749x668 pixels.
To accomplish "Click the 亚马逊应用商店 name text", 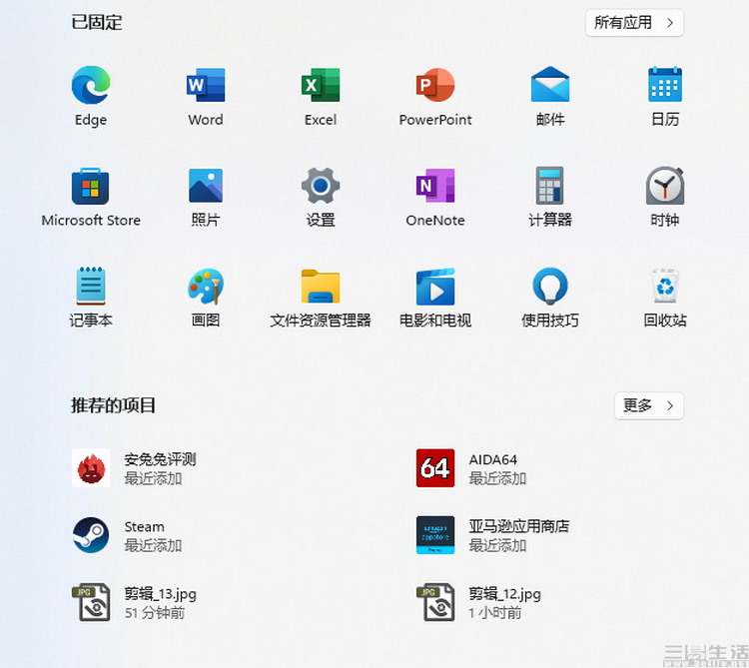I will pyautogui.click(x=518, y=526).
